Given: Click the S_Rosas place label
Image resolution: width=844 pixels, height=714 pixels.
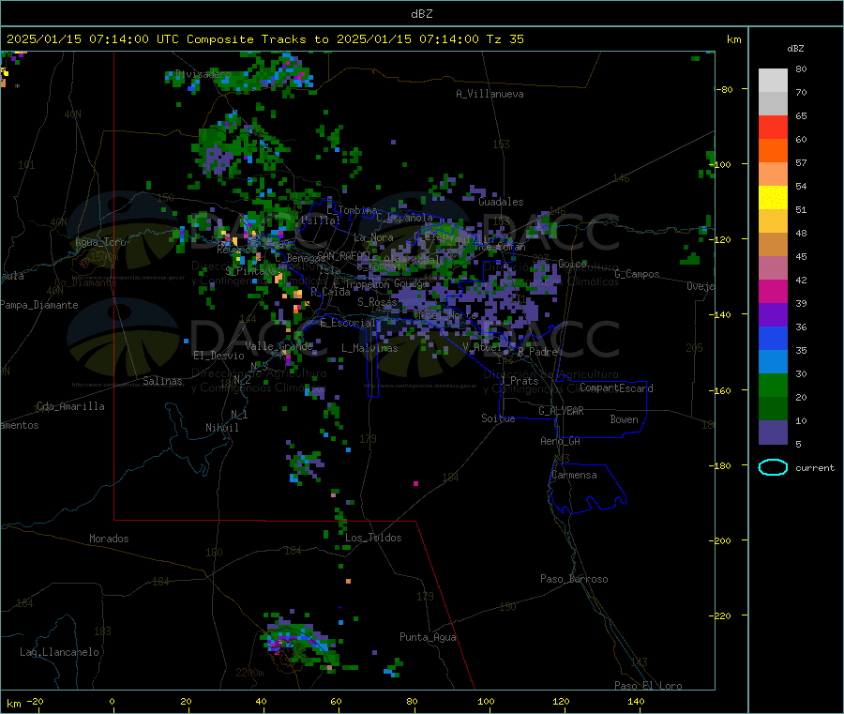Looking at the screenshot, I should pos(377,302).
